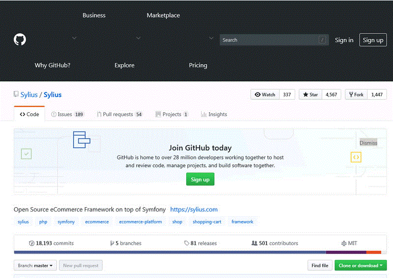Click the slash shortcut icon in search
393x278 pixels.
322,40
